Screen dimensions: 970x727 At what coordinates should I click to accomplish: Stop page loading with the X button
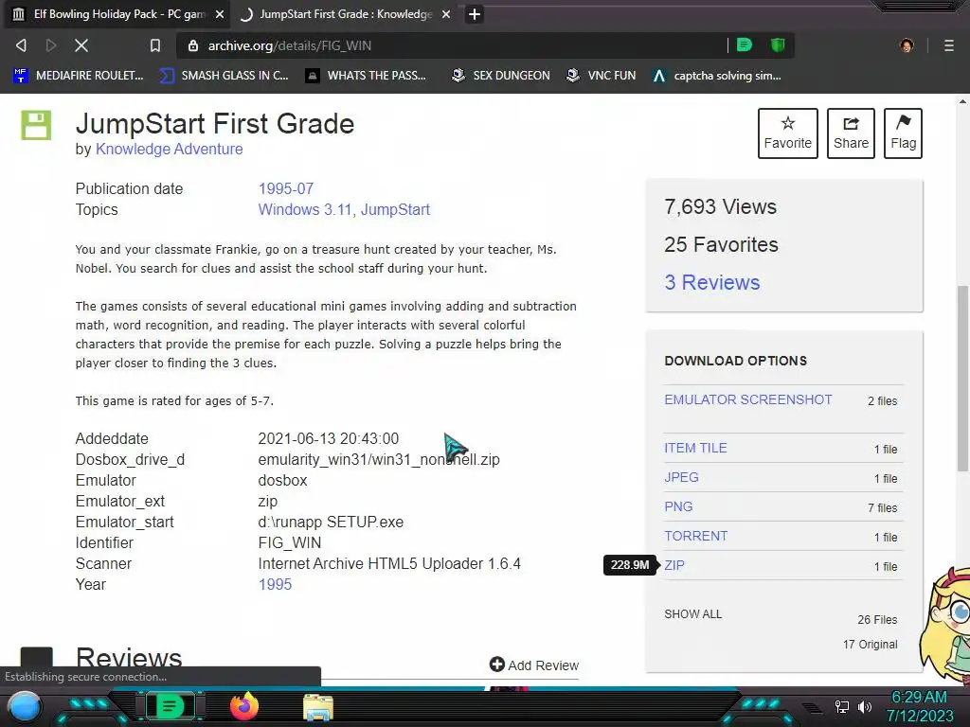[81, 45]
